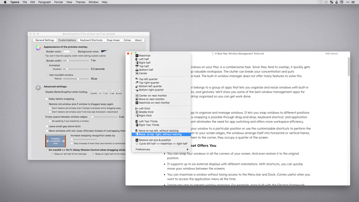Open the Typora application menu
Image resolution: width=359 pixels, height=202 pixels.
click(x=15, y=2)
